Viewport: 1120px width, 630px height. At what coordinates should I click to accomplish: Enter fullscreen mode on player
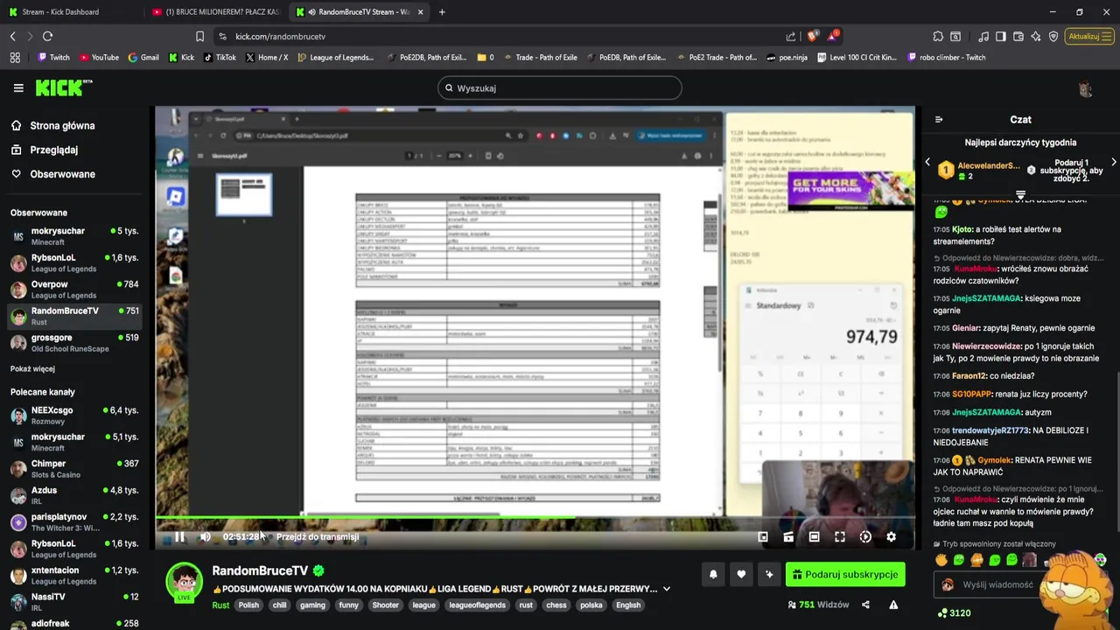pyautogui.click(x=840, y=537)
